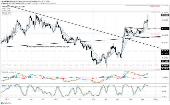Click the 1.22000 price axis value
Screen dimensions: 170x105
coord(165,58)
